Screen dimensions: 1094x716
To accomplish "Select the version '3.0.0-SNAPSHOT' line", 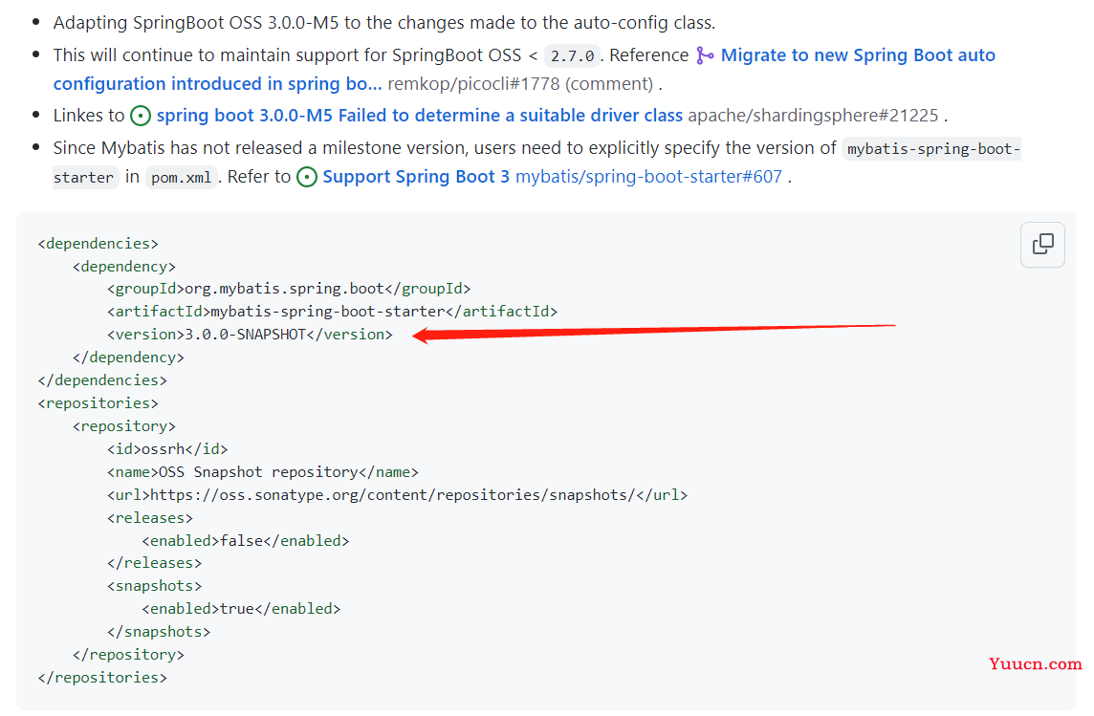I will [x=250, y=334].
